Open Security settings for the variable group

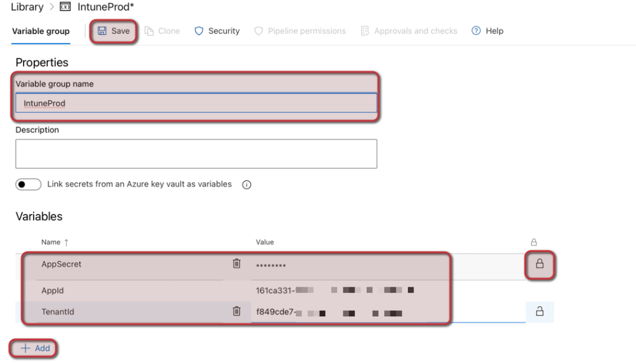click(x=217, y=31)
